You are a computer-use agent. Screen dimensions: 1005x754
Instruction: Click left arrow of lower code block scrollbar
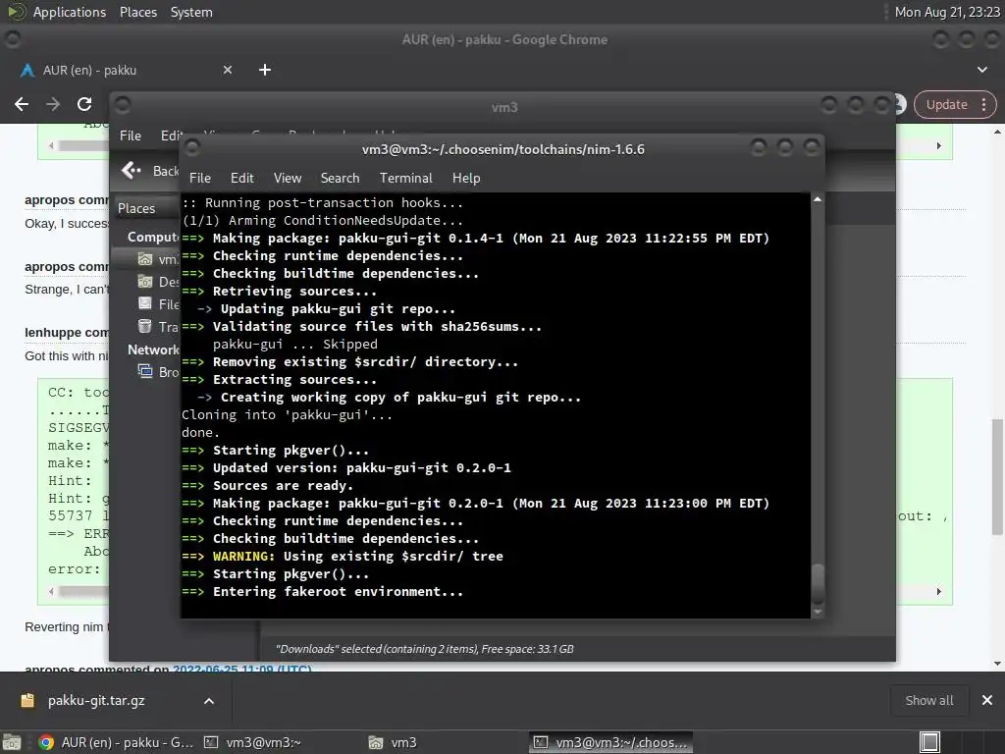click(51, 591)
